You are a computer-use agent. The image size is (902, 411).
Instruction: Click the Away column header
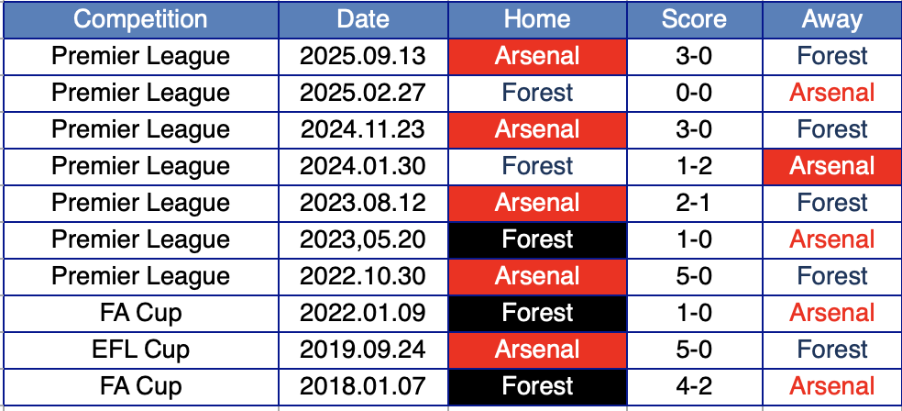[x=831, y=19]
